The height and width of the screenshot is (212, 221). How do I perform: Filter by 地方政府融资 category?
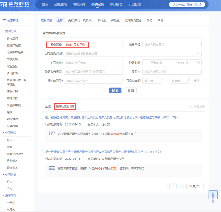[x=15, y=52]
